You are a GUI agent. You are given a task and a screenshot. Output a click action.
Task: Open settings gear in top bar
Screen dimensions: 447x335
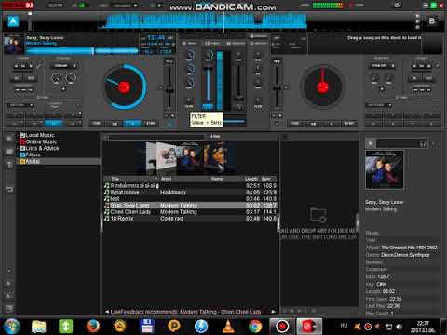point(397,6)
